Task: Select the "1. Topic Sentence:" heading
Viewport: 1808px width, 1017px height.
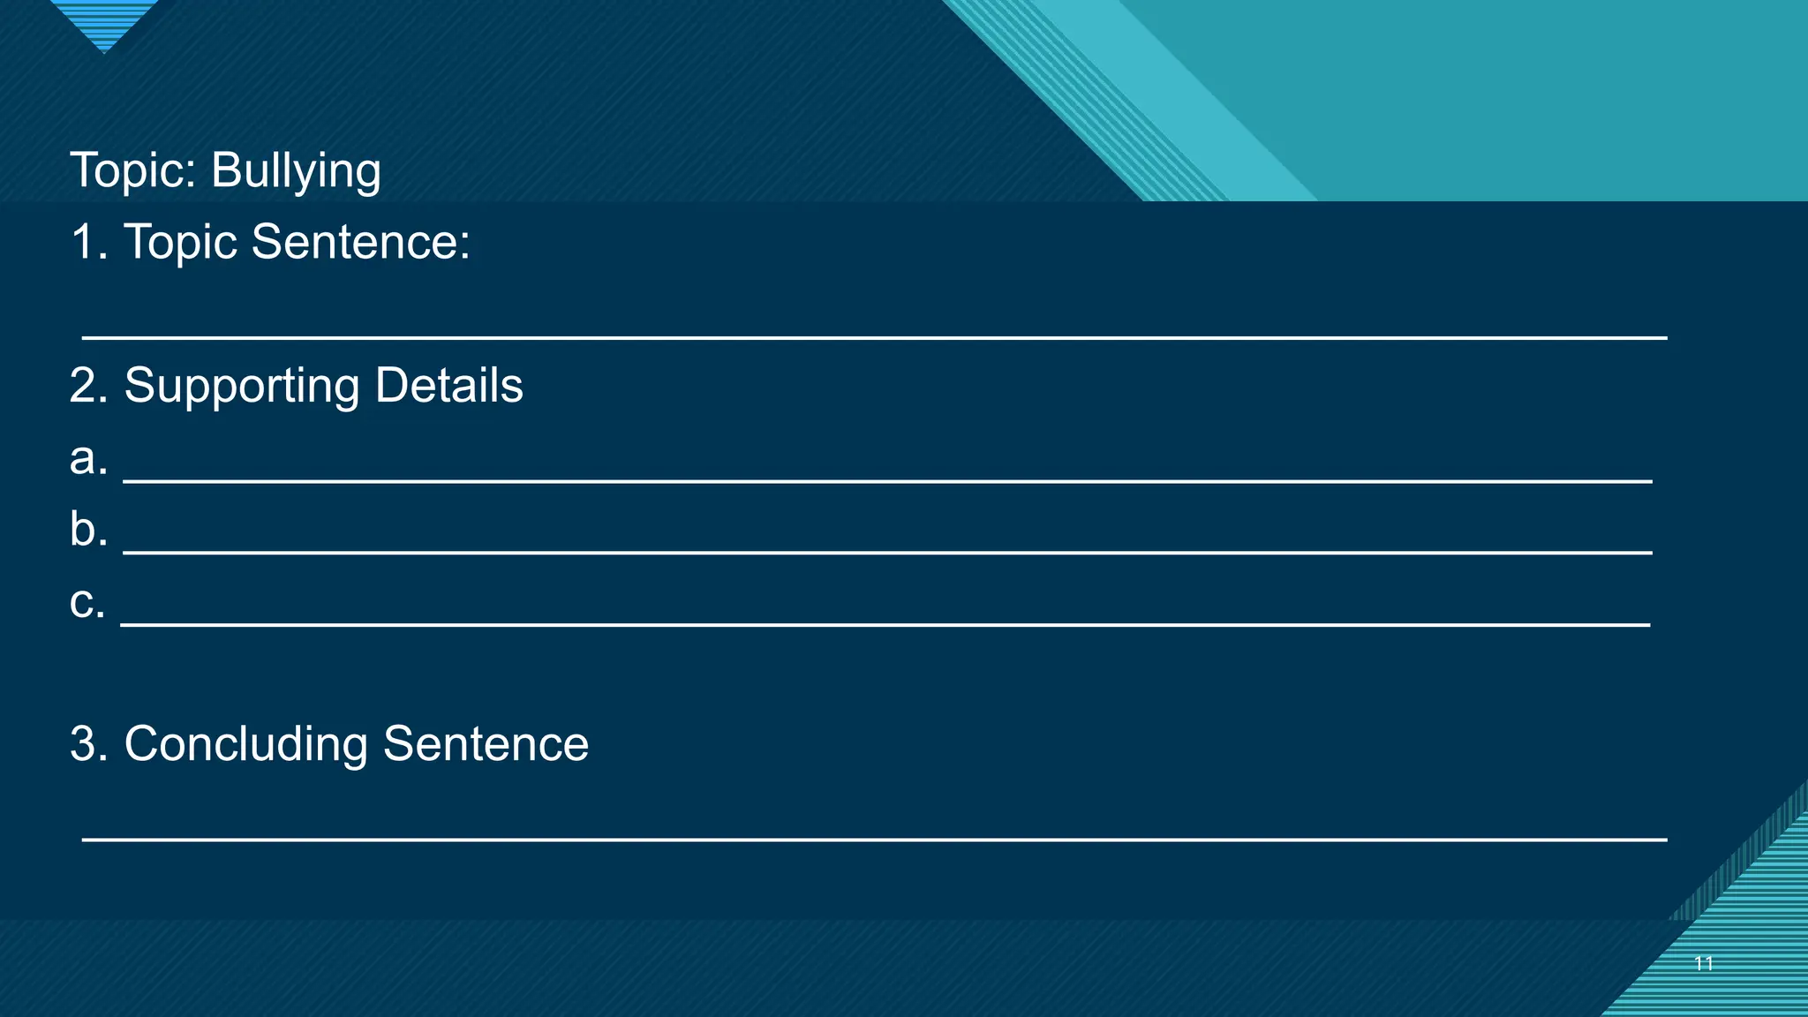Action: pyautogui.click(x=270, y=242)
